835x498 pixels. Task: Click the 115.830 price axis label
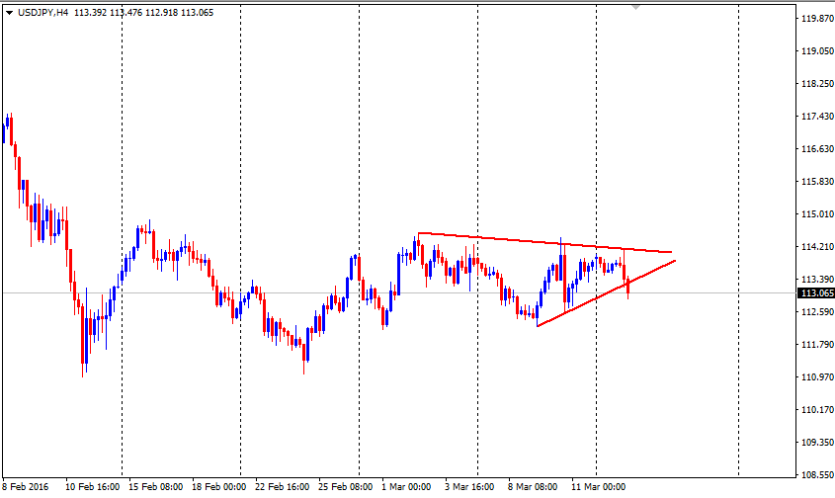pos(817,182)
